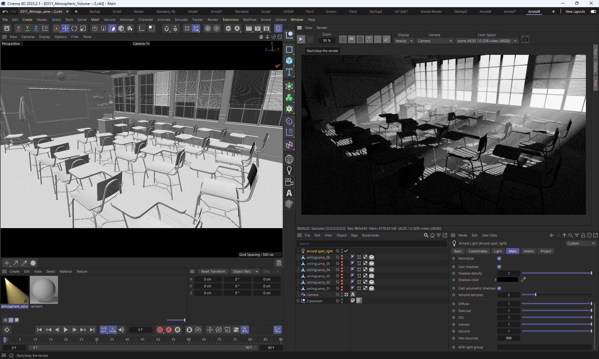The image size is (599, 359).
Task: Uncheck the Cast shadows checkbox
Action: coord(499,267)
